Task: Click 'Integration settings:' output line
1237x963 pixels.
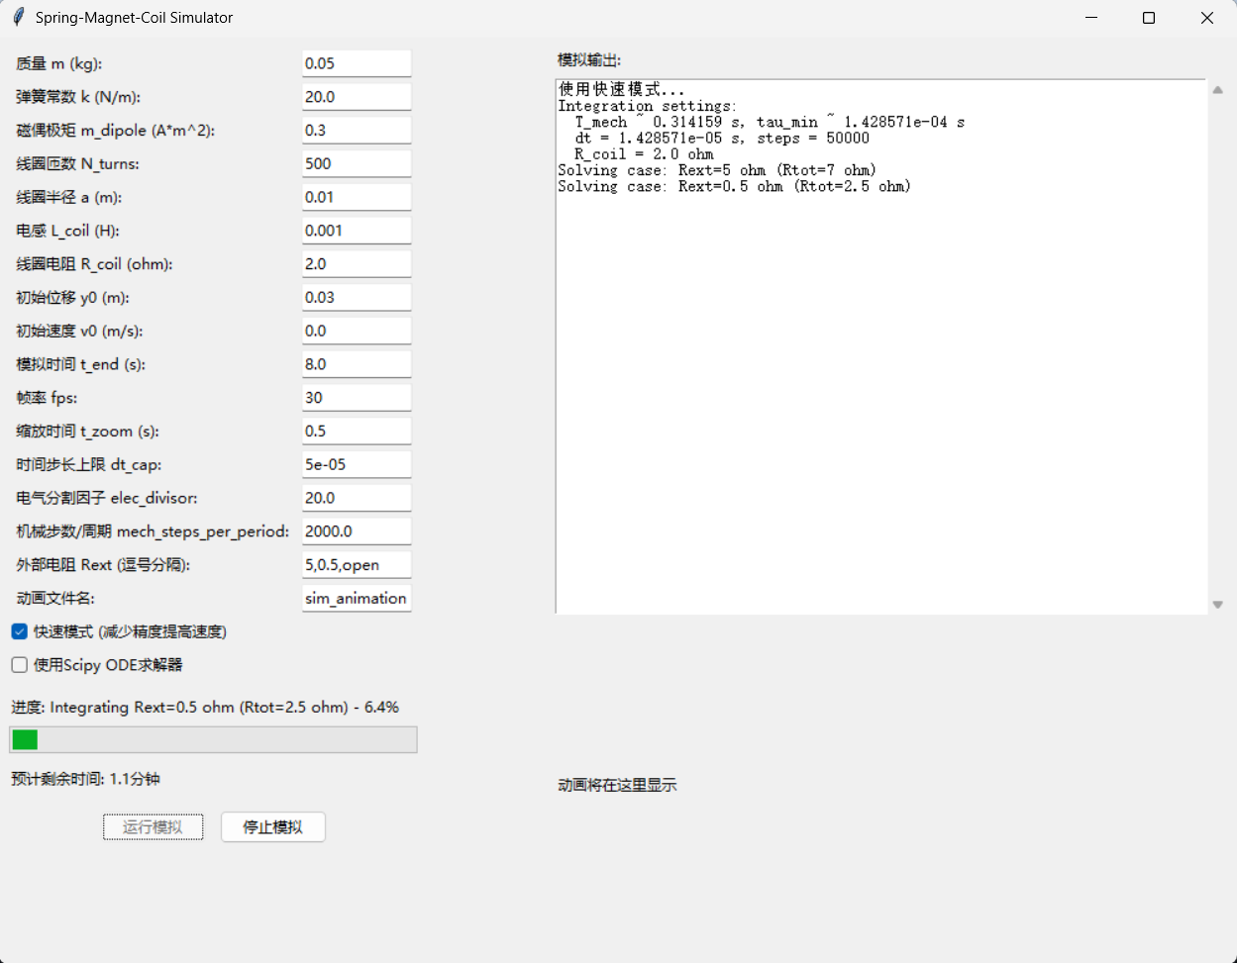Action: click(648, 106)
